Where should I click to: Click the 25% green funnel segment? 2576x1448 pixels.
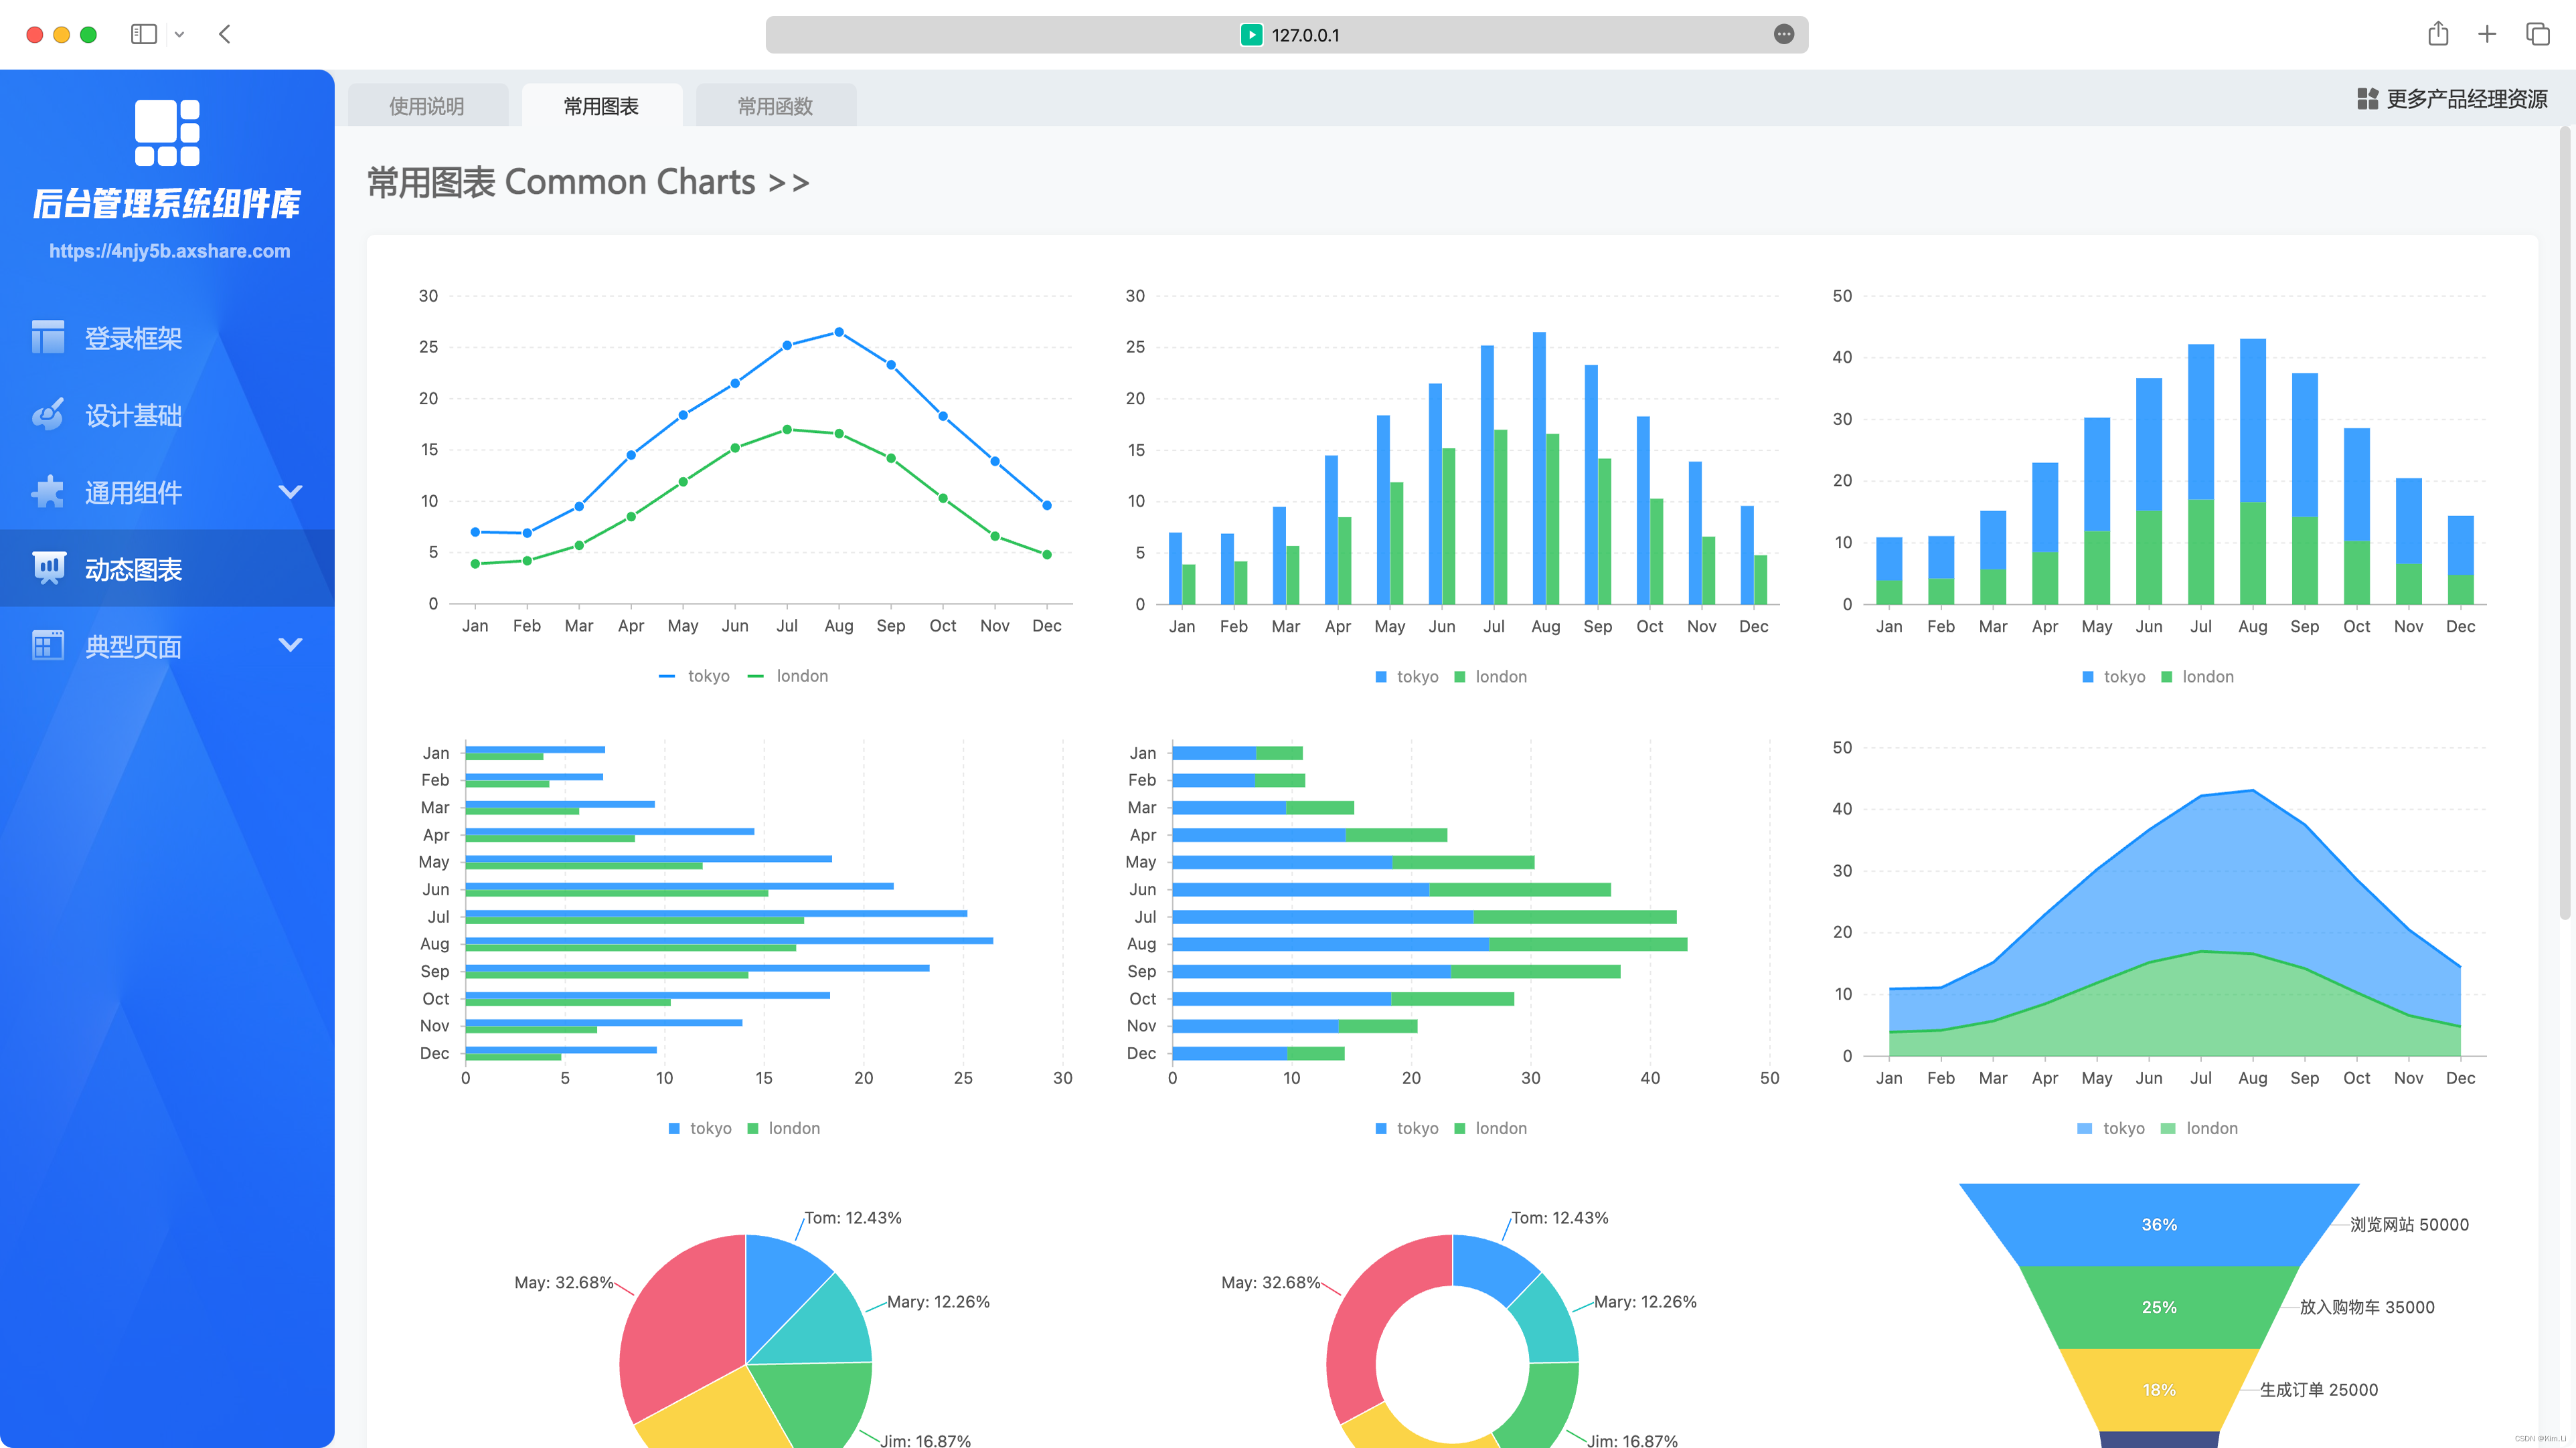[x=2159, y=1307]
